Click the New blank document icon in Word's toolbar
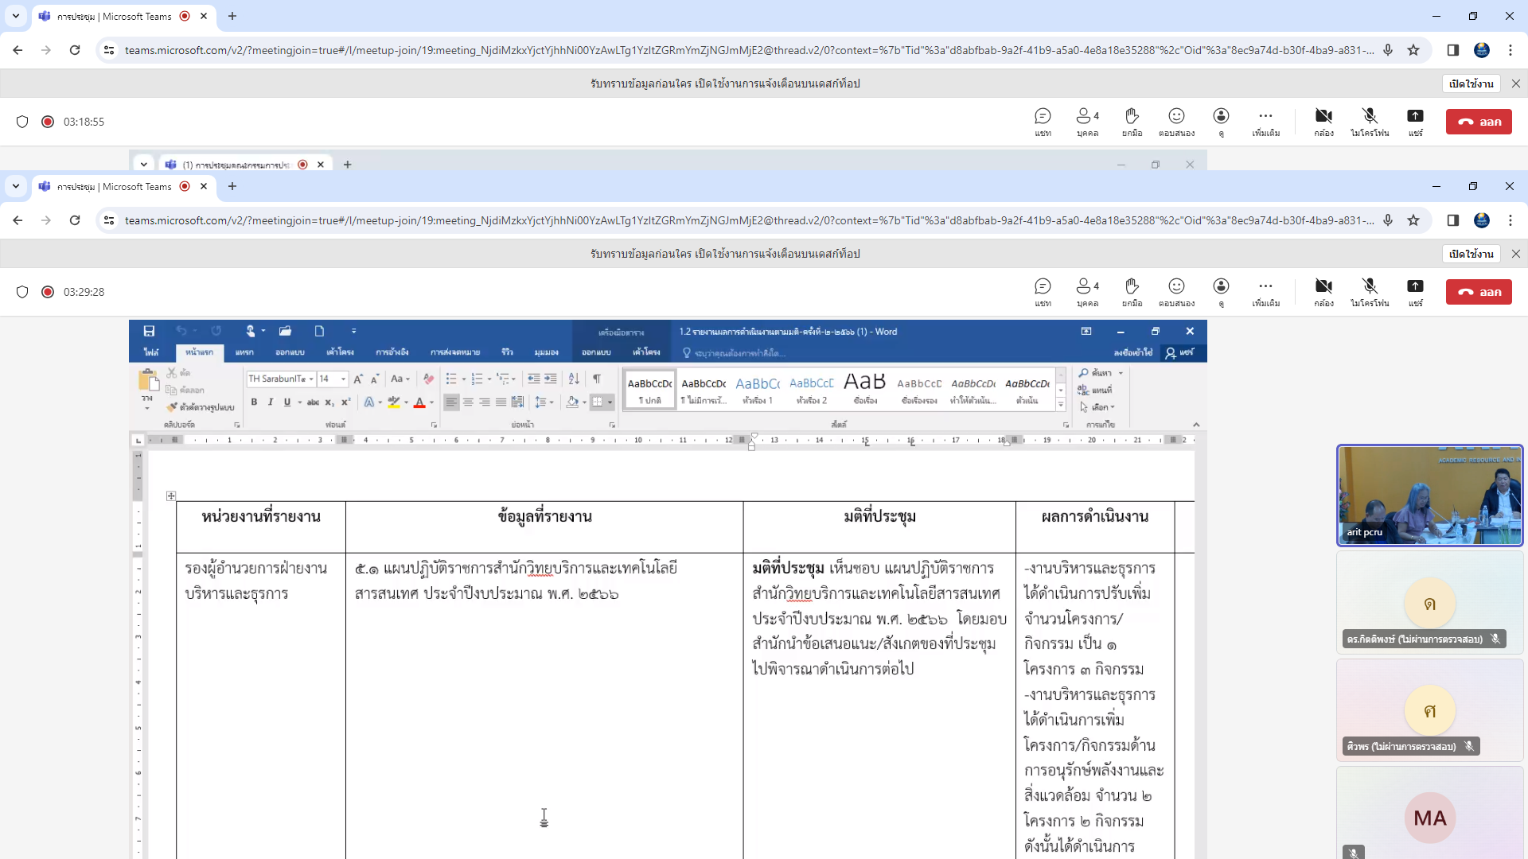 click(319, 331)
